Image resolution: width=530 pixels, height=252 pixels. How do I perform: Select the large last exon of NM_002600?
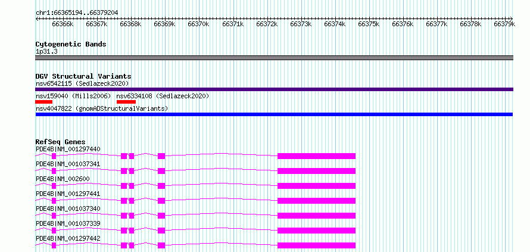316,186
